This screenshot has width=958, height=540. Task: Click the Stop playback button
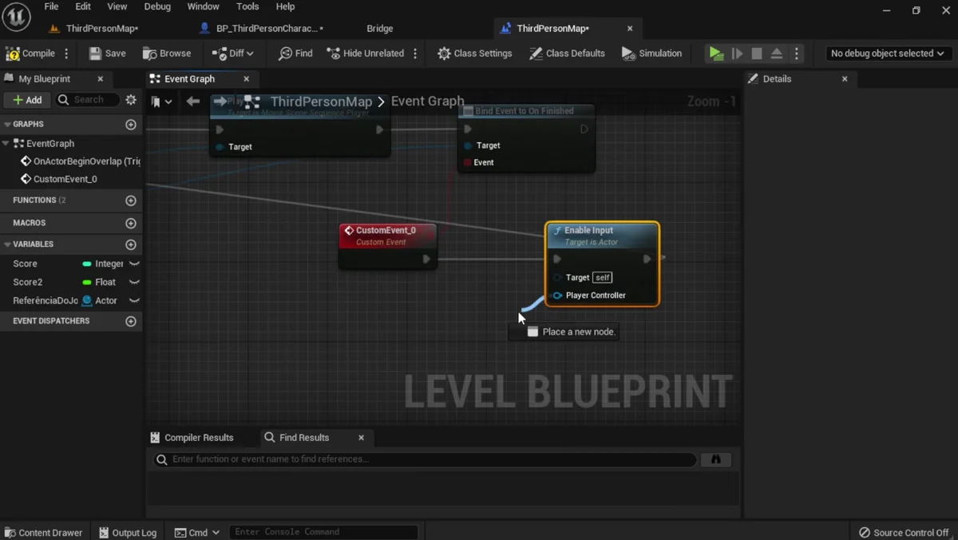757,54
